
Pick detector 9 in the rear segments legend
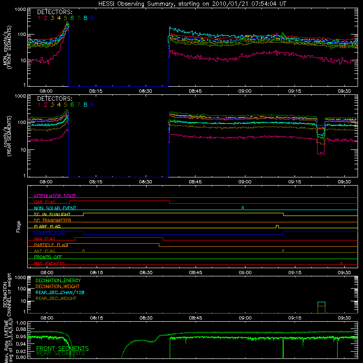coord(92,105)
